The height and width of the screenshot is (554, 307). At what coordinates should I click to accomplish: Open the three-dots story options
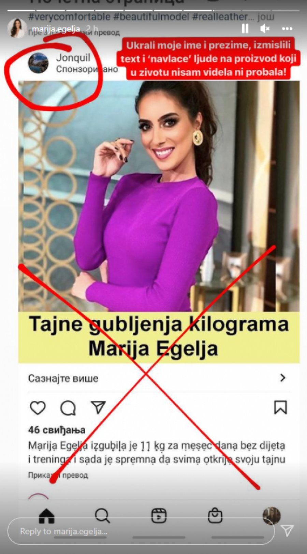[x=287, y=29]
